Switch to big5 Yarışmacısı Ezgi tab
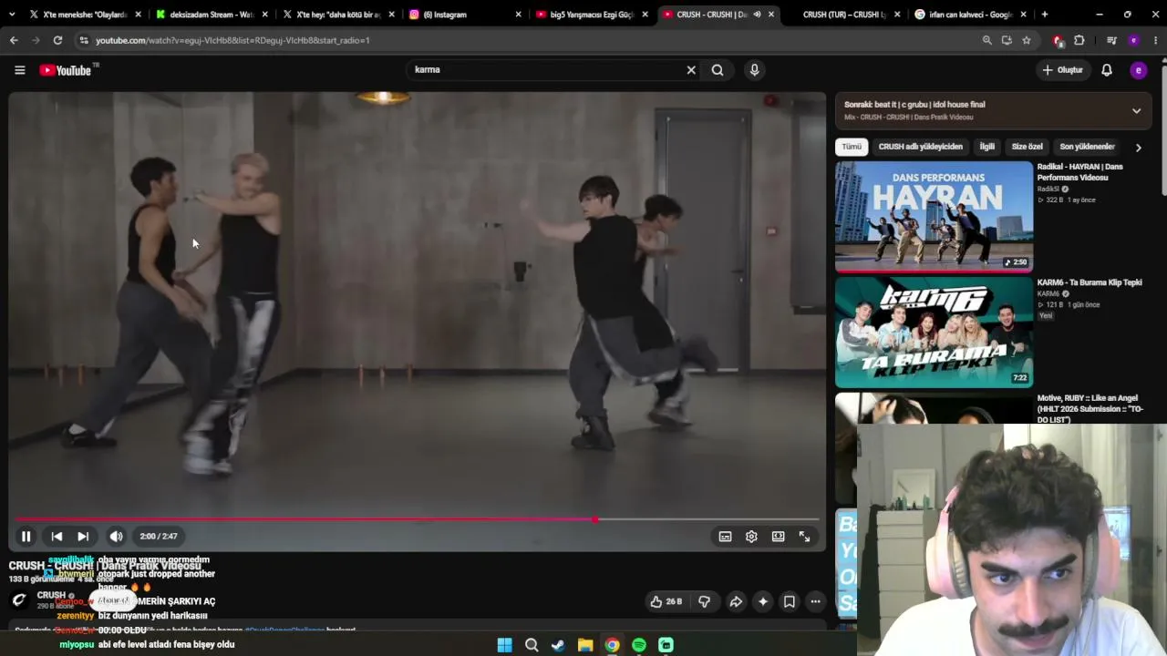1167x656 pixels. [x=592, y=15]
